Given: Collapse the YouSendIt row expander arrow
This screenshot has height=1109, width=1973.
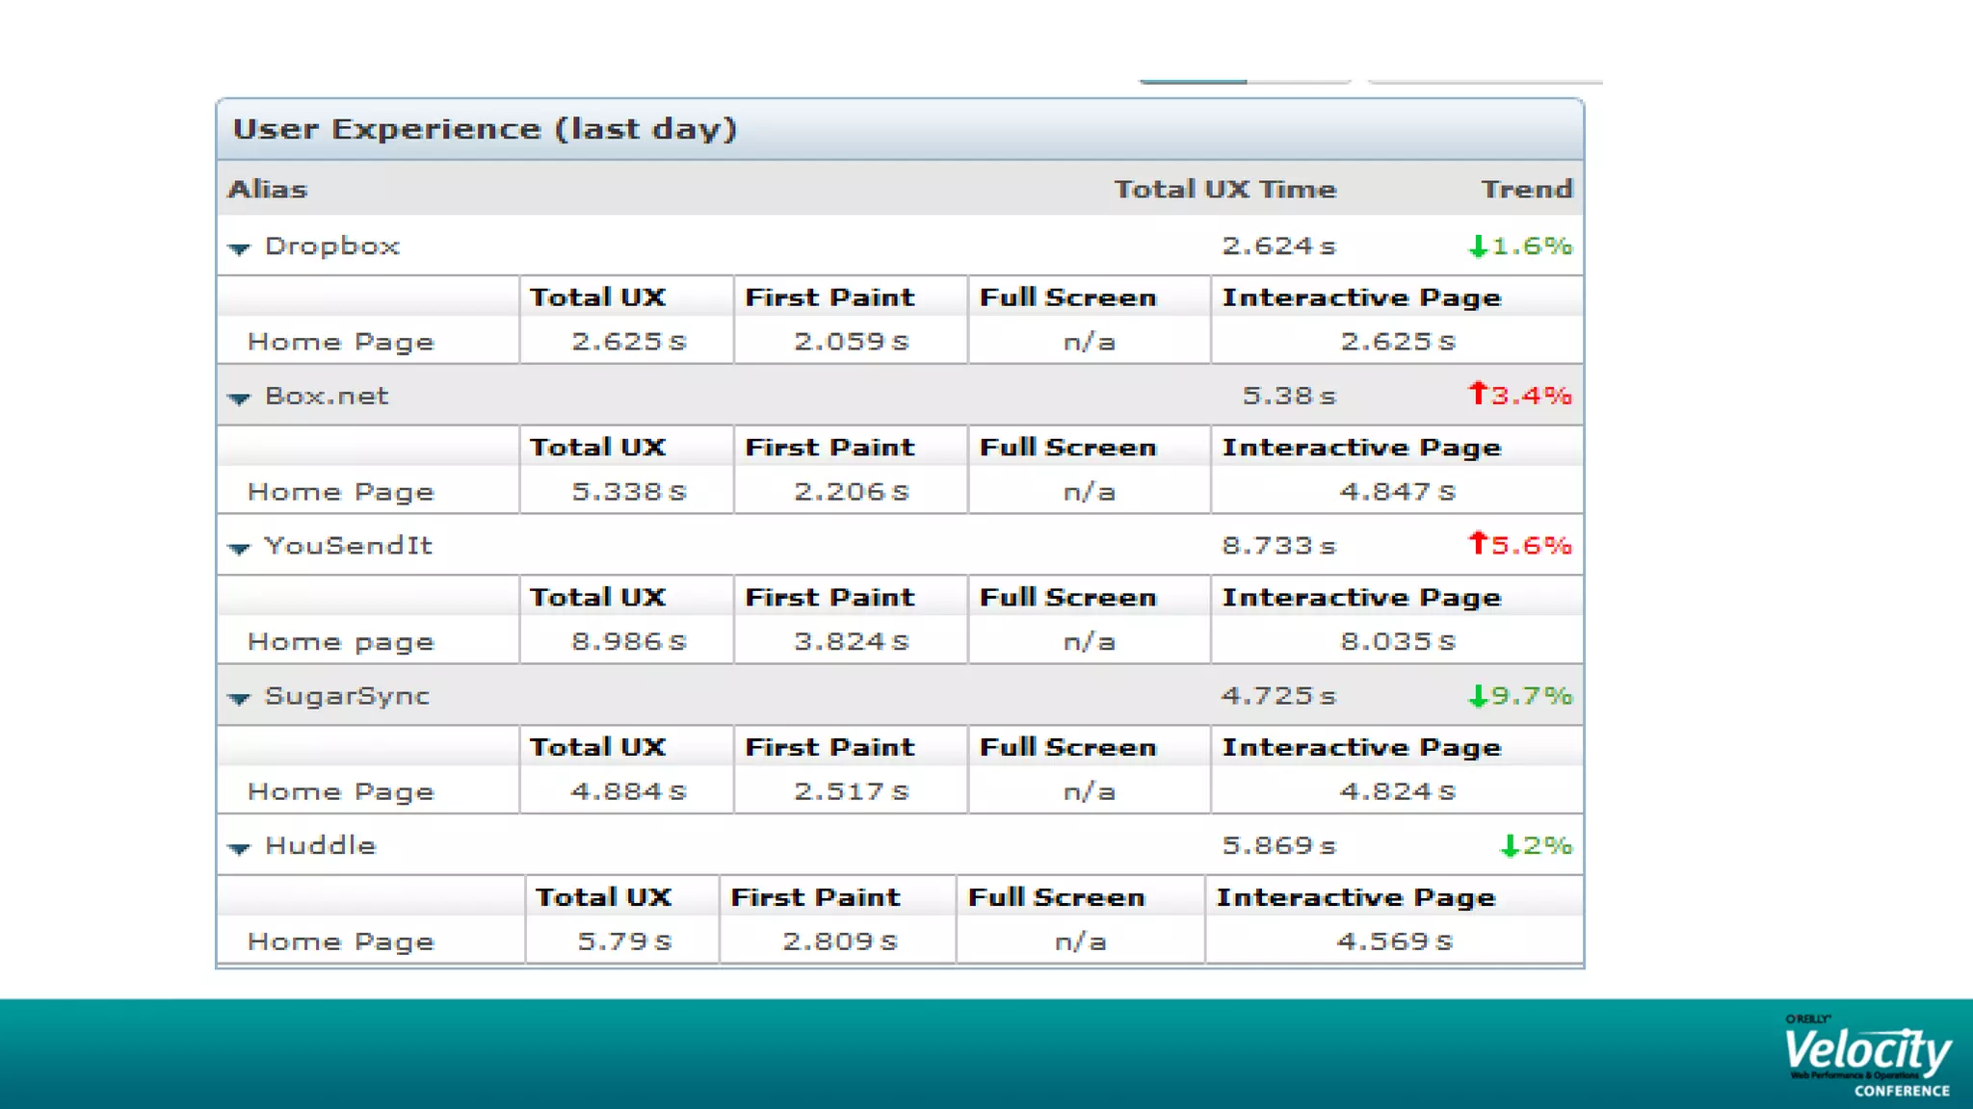Looking at the screenshot, I should click(x=239, y=548).
